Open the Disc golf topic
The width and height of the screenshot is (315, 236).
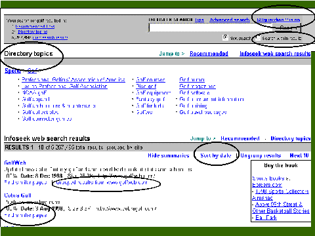click(146, 87)
